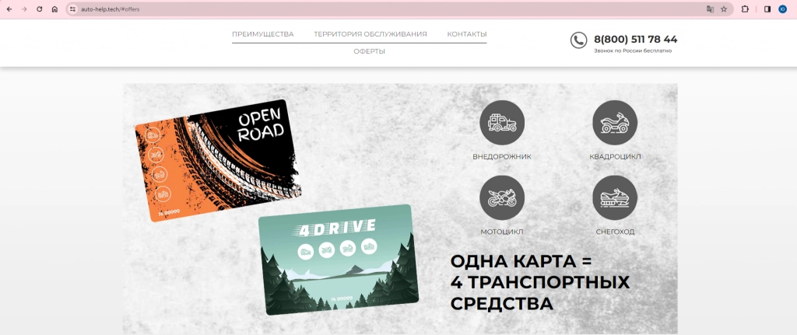Screen dimensions: 797x335
Task: Select the 4DRIVE green card
Action: [339, 260]
